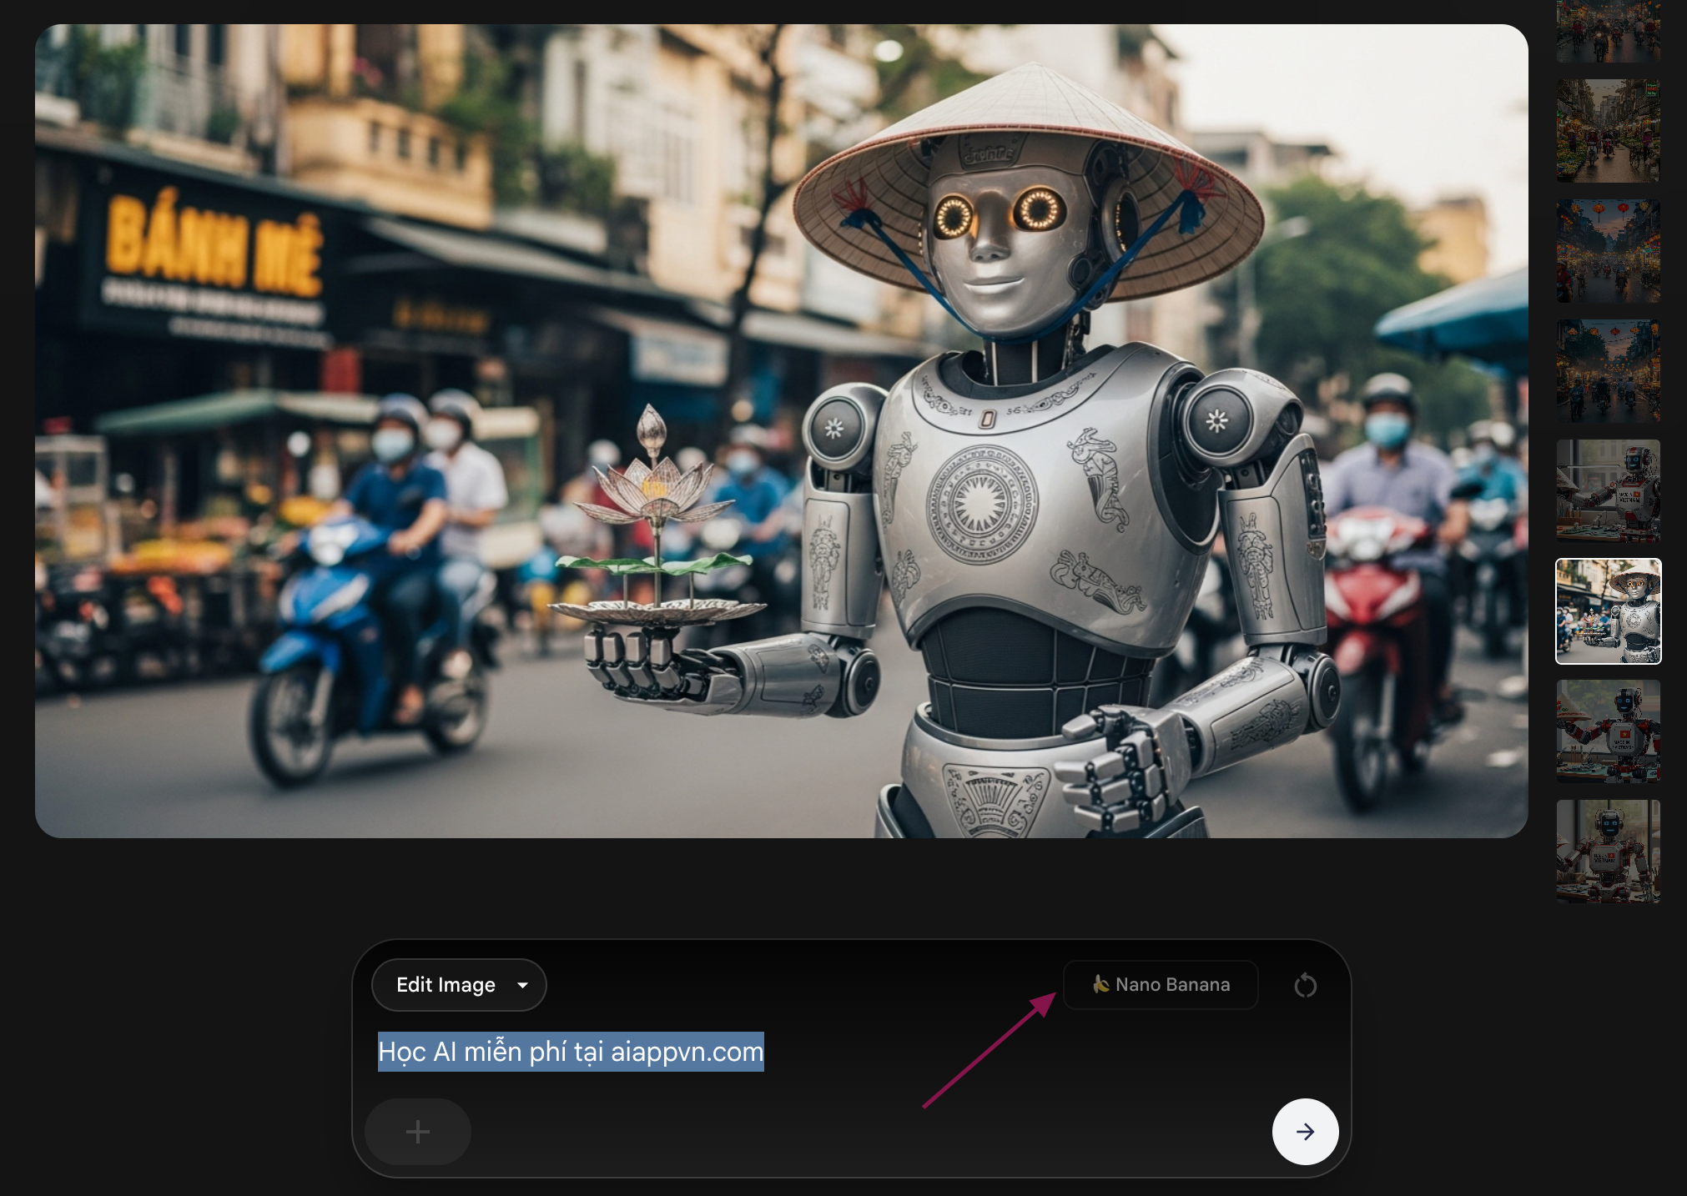Select the robot pointing stick workshop thumbnail
The width and height of the screenshot is (1687, 1196).
click(1608, 491)
